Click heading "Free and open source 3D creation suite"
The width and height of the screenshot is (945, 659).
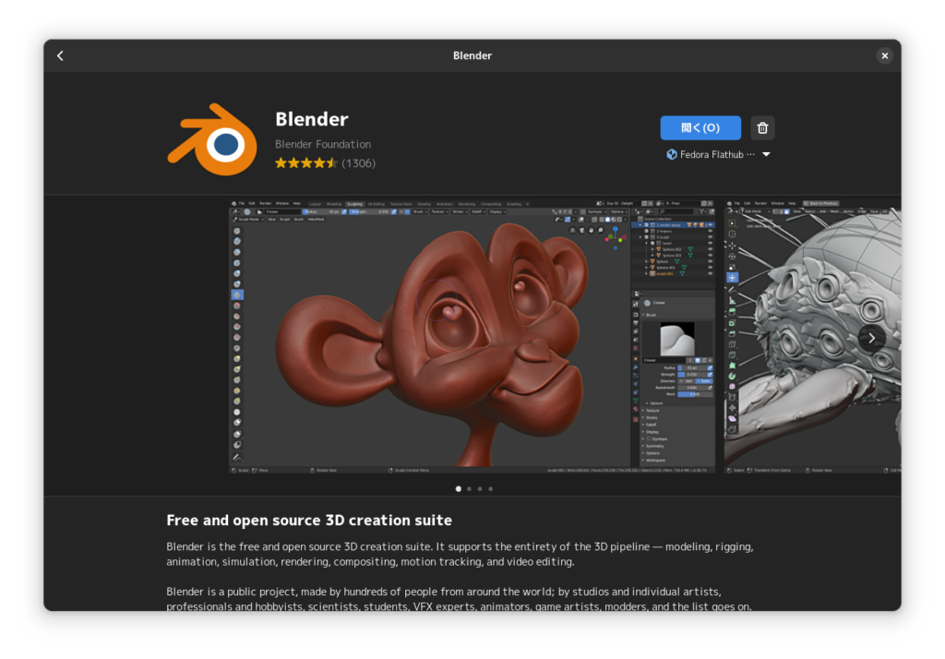[309, 520]
